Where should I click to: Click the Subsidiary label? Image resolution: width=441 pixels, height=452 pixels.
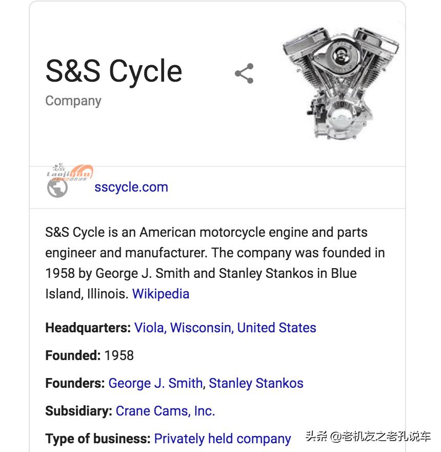(78, 411)
